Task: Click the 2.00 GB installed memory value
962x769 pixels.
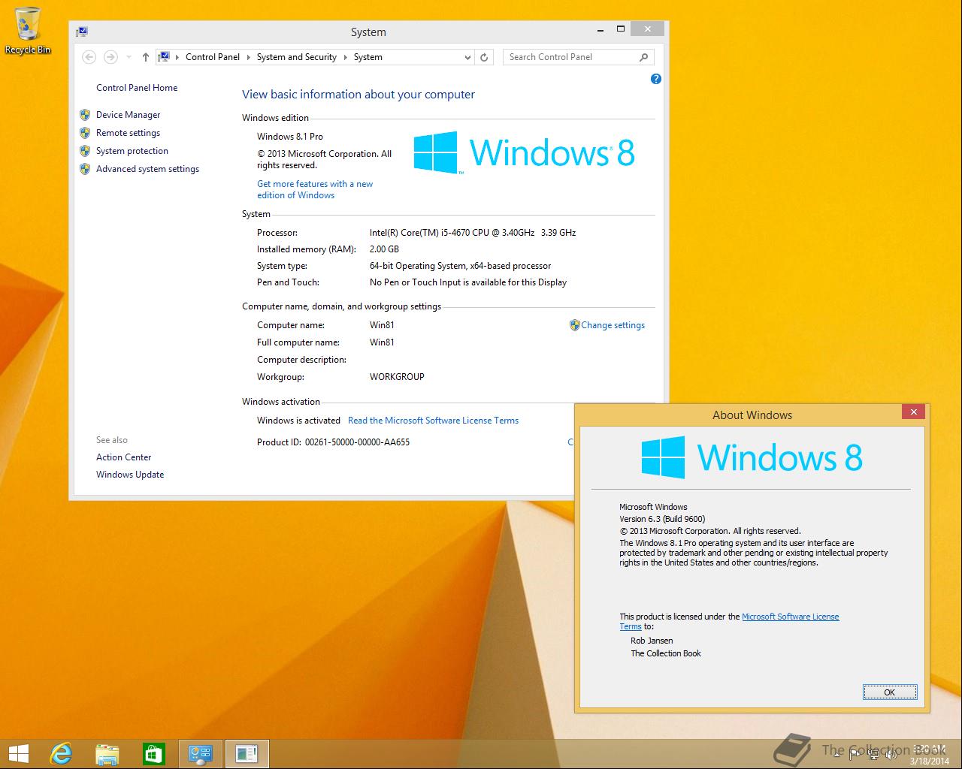Action: [x=384, y=249]
